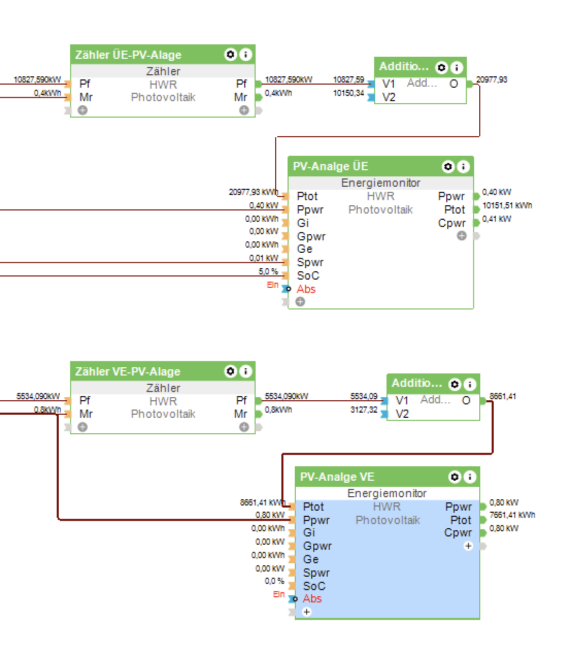Open gear icon of upper Addition block
This screenshot has height=653, width=571.
coord(441,67)
